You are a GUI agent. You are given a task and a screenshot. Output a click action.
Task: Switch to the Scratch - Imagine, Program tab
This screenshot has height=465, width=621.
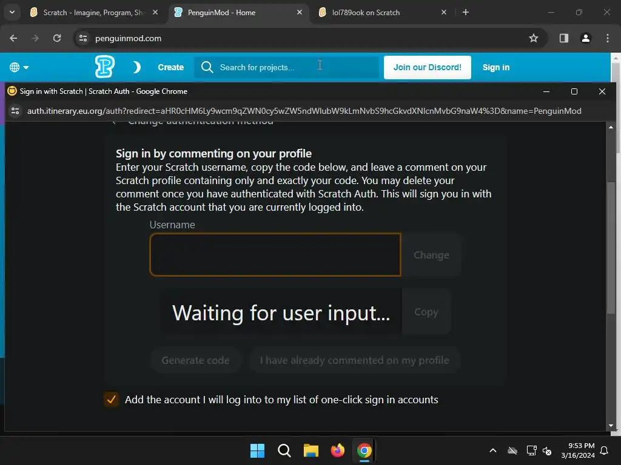[94, 12]
